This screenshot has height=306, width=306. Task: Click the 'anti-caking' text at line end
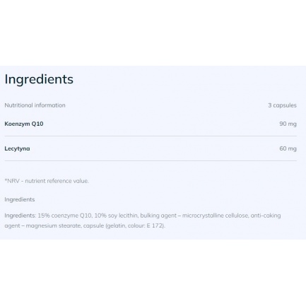[x=266, y=216]
